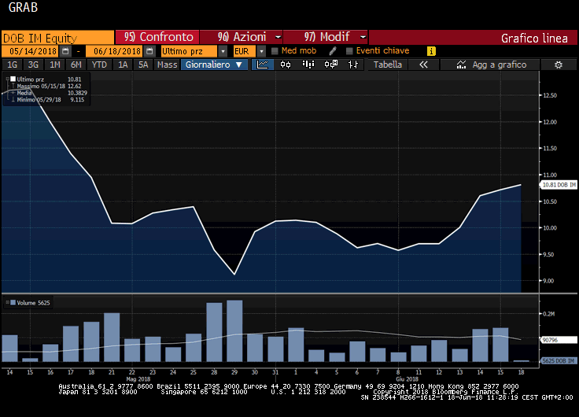Click the DOB IM Equity ticker field

[57, 37]
